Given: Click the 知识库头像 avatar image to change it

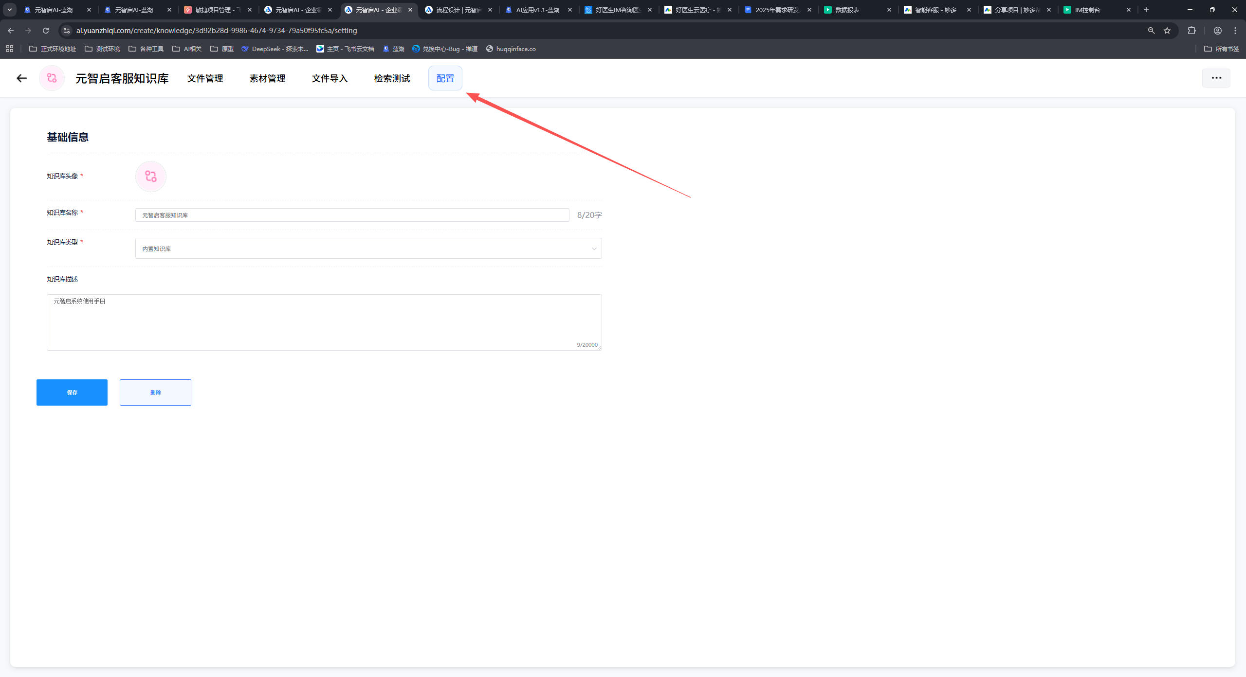Looking at the screenshot, I should click(x=151, y=177).
